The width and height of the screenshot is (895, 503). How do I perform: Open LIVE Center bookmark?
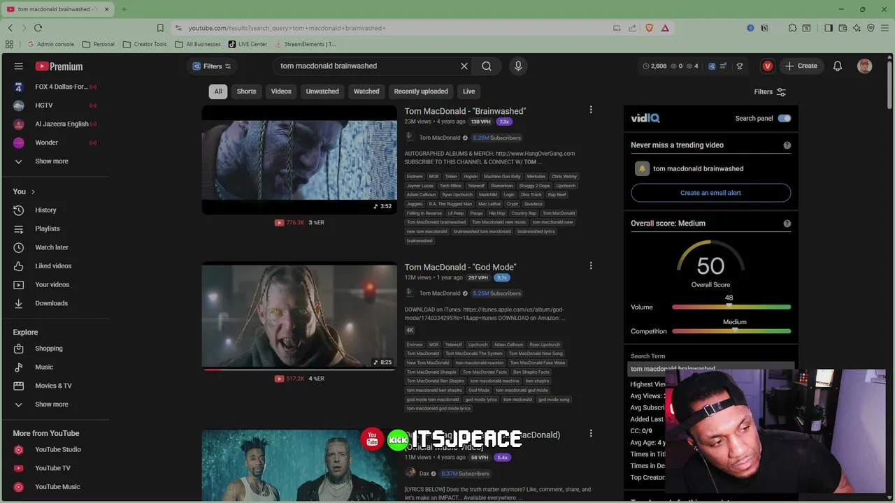(x=248, y=44)
